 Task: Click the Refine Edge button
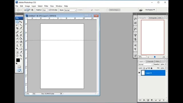click(114, 10)
